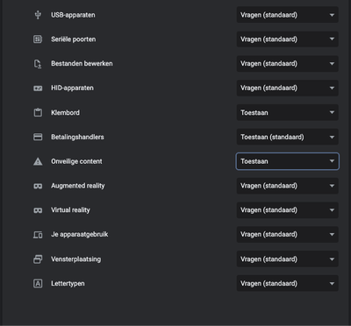Open the Vensterplaatsing permission dropdown
351x326 pixels.
[288, 259]
